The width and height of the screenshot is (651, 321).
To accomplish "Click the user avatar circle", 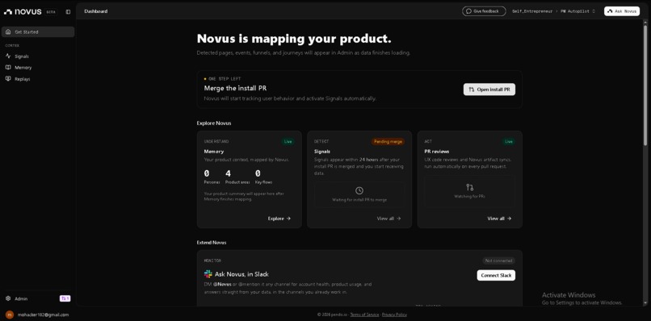I will 10,315.
